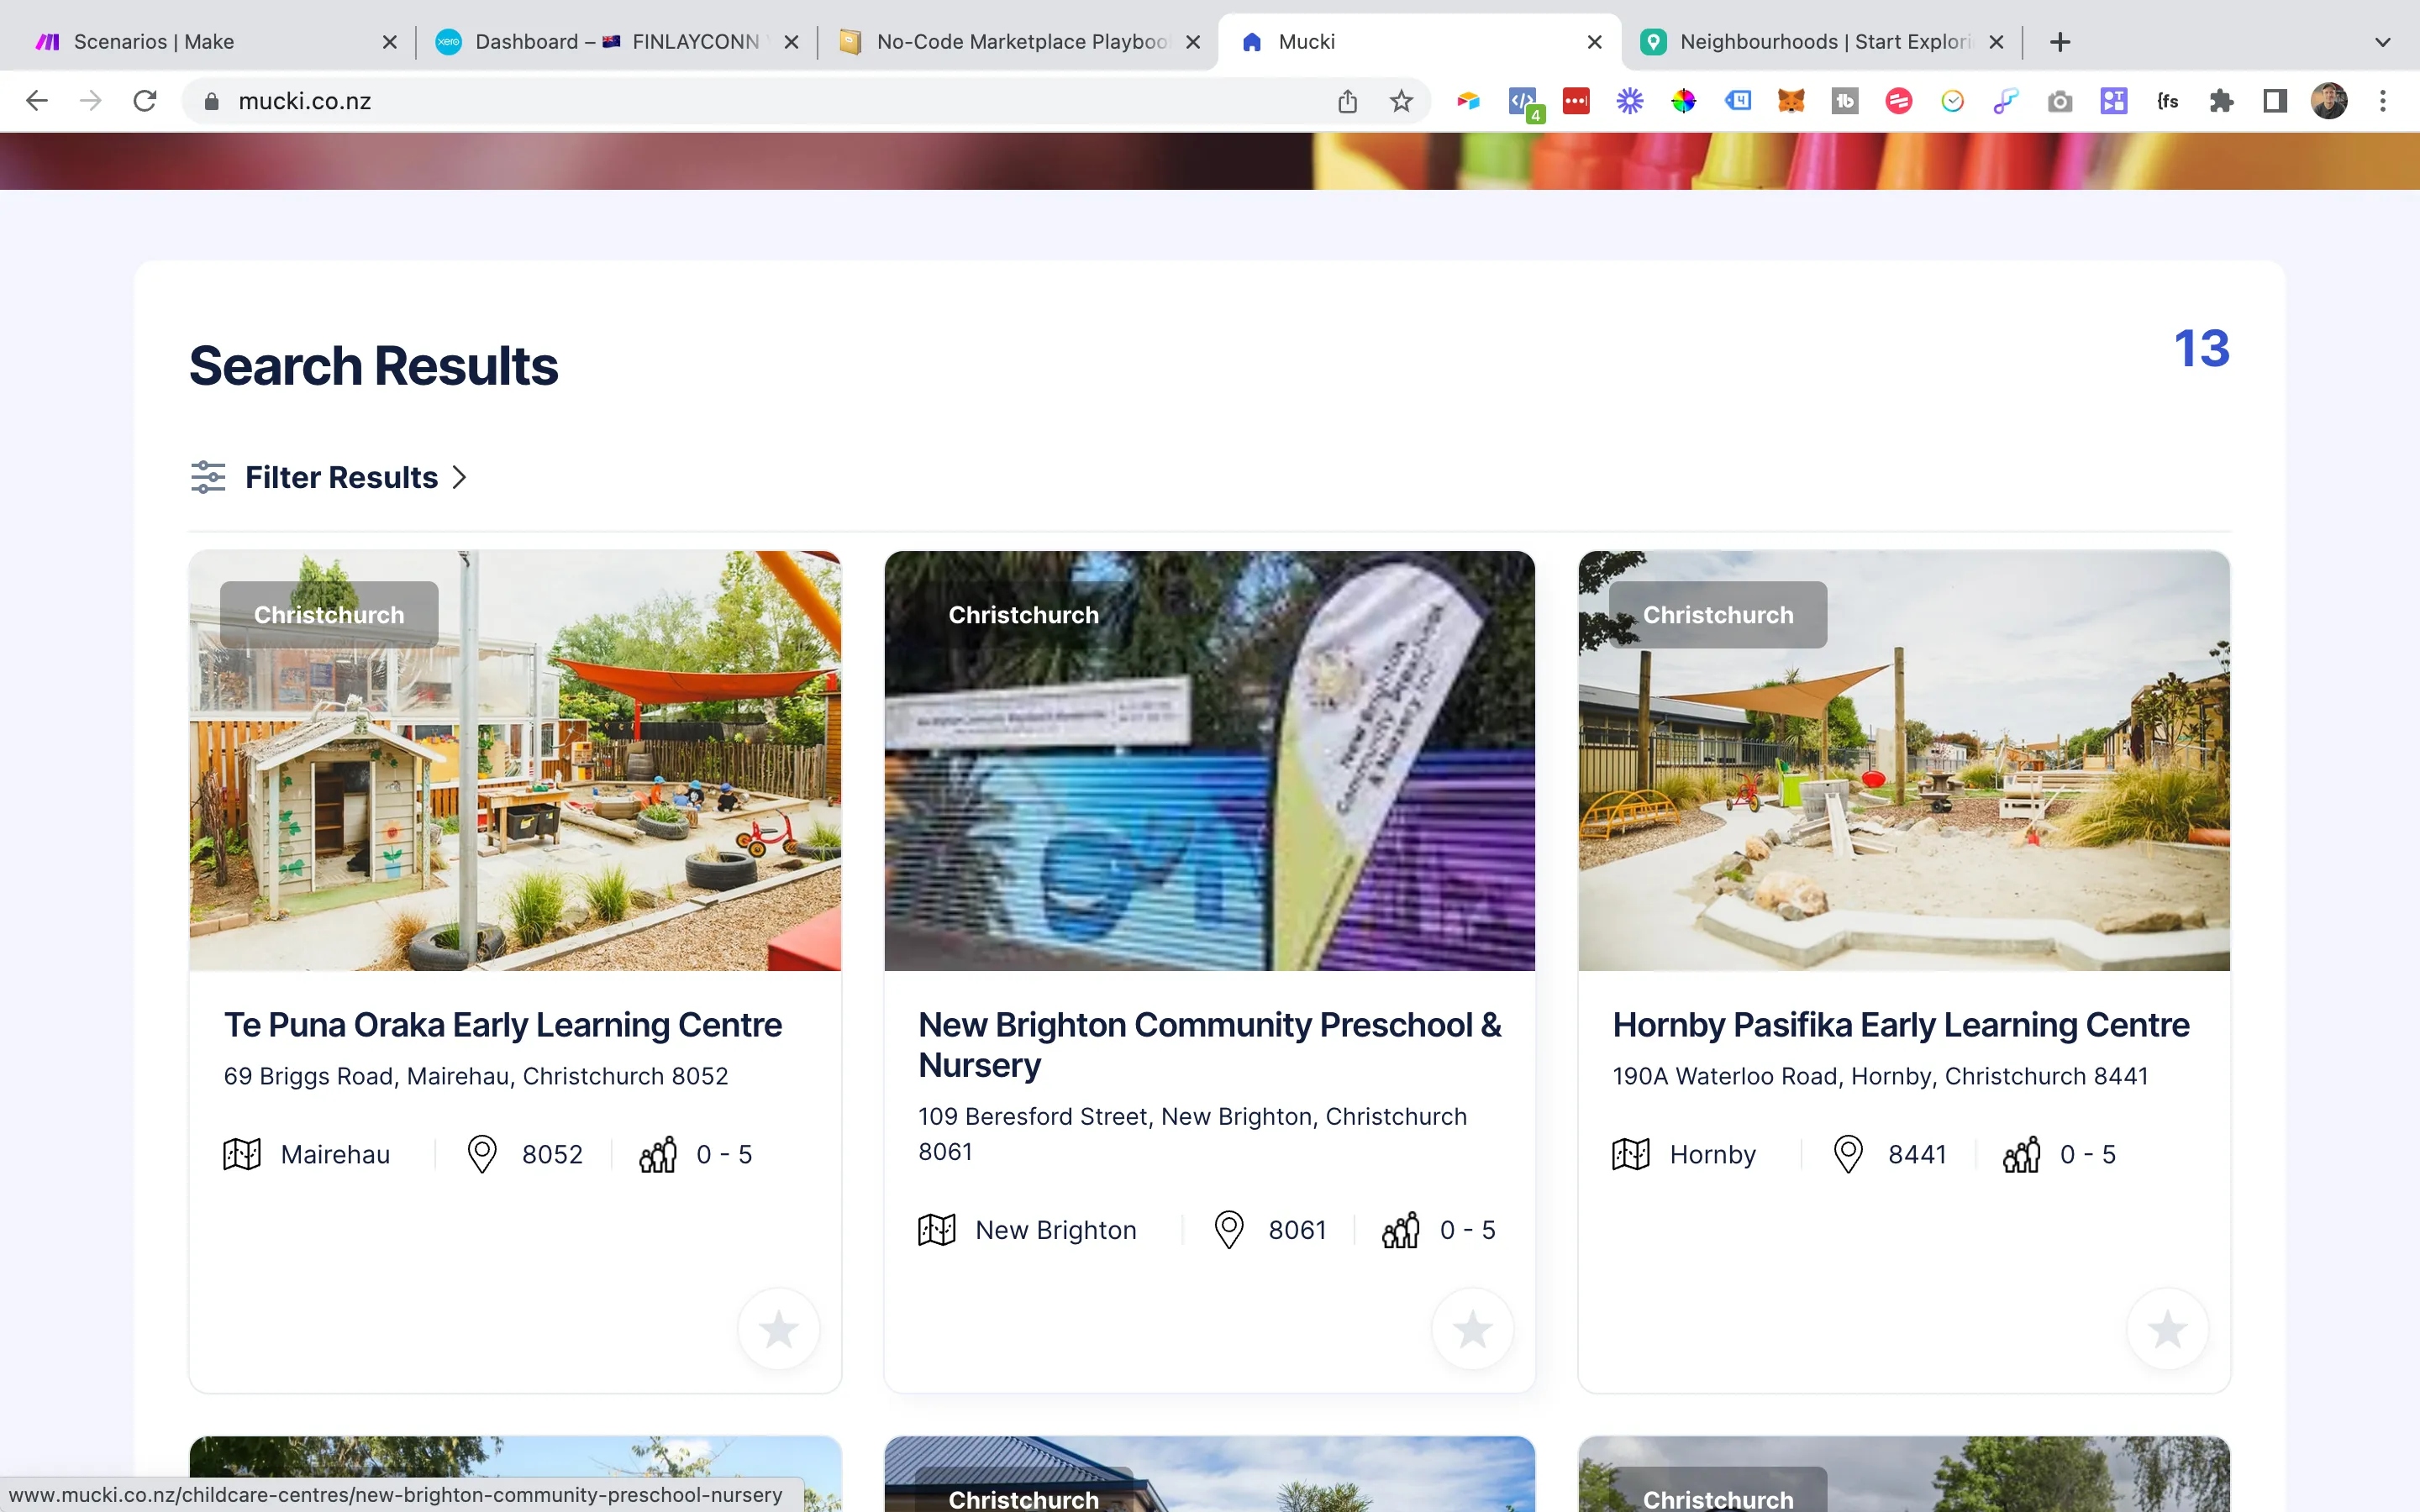Open New Brighton Community Preschool & Nursery title

[x=1210, y=1045]
